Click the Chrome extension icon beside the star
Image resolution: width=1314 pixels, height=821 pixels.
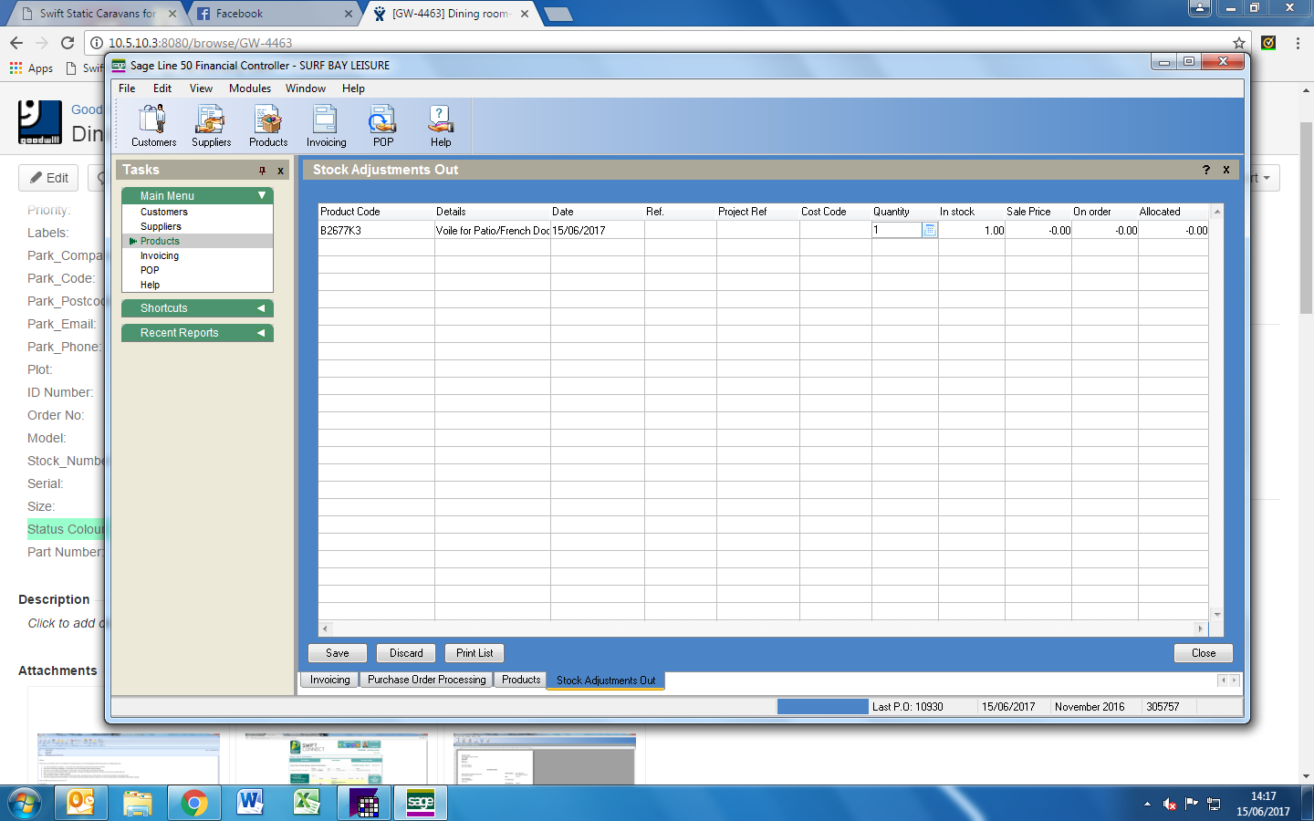click(x=1268, y=43)
